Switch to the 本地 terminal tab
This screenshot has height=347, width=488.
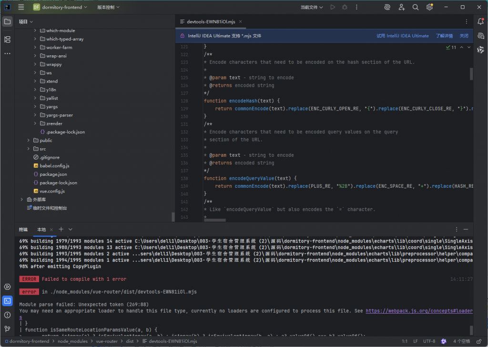pyautogui.click(x=41, y=229)
